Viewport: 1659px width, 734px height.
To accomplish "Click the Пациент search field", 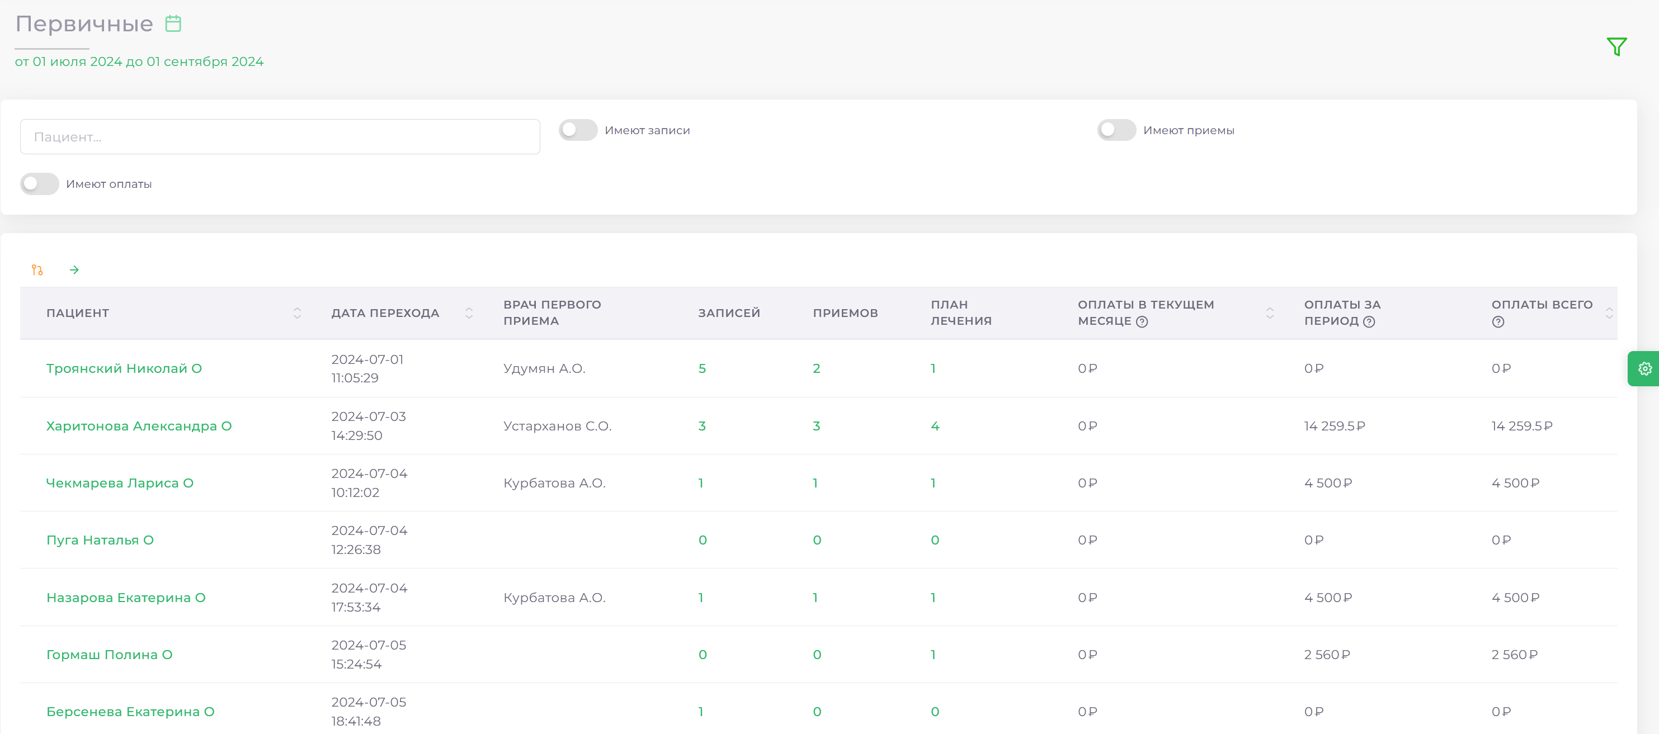I will coord(280,136).
